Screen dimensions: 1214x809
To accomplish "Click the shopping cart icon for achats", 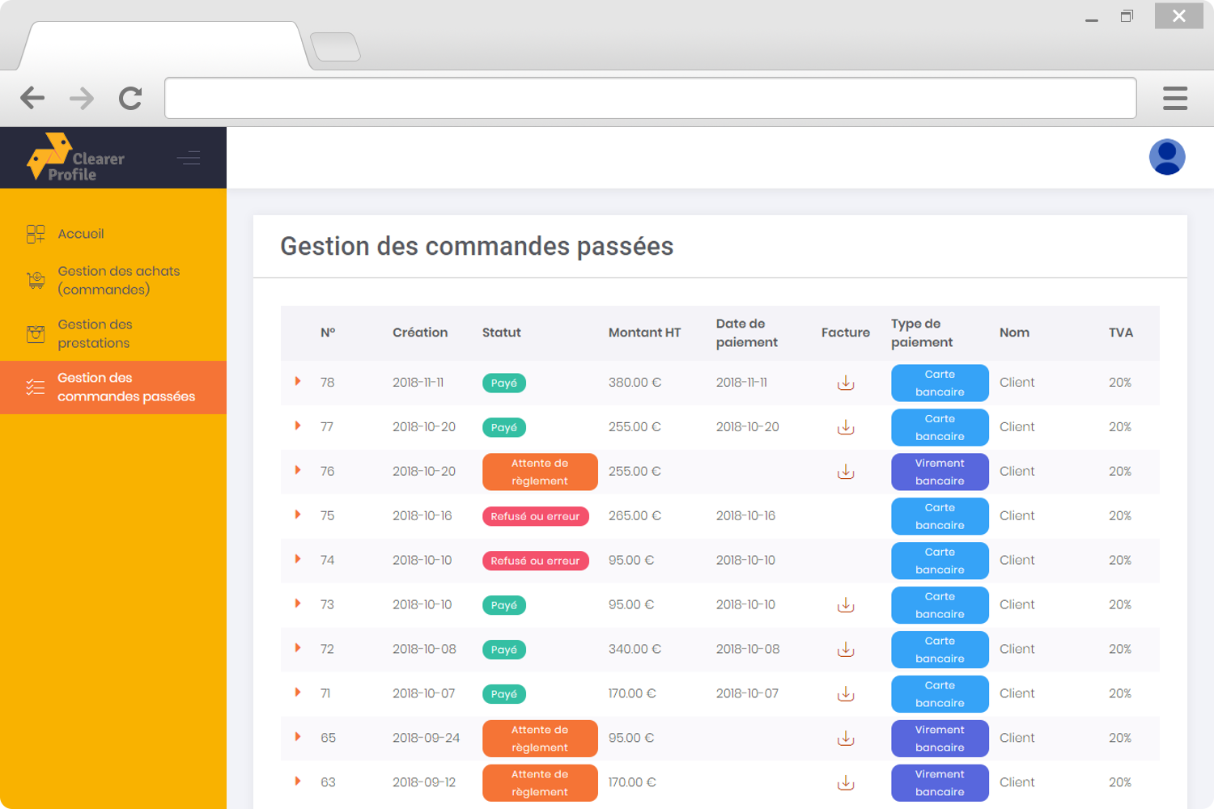I will point(36,280).
